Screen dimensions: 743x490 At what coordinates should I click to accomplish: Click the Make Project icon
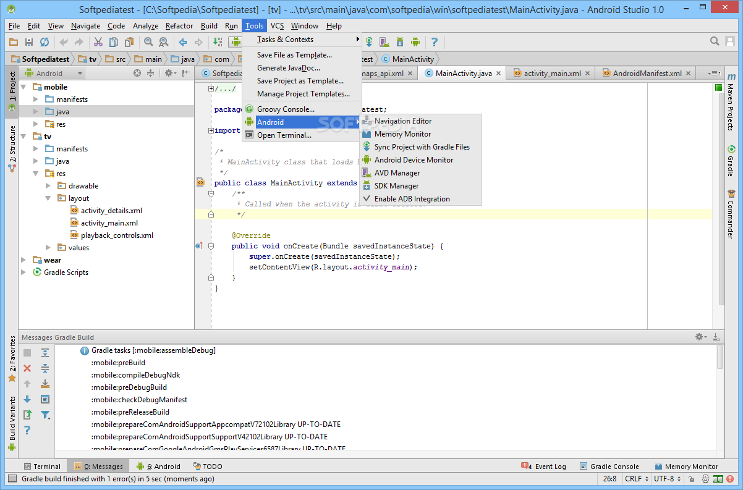point(218,42)
